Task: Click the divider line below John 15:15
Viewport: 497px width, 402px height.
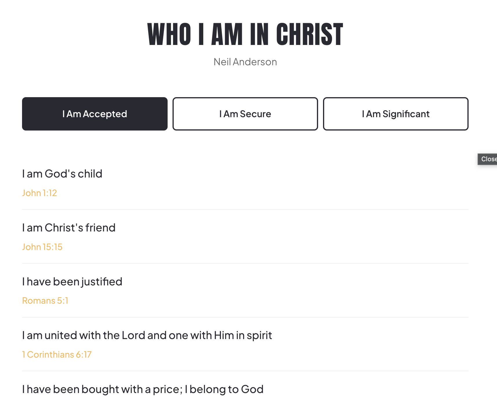Action: 245,263
